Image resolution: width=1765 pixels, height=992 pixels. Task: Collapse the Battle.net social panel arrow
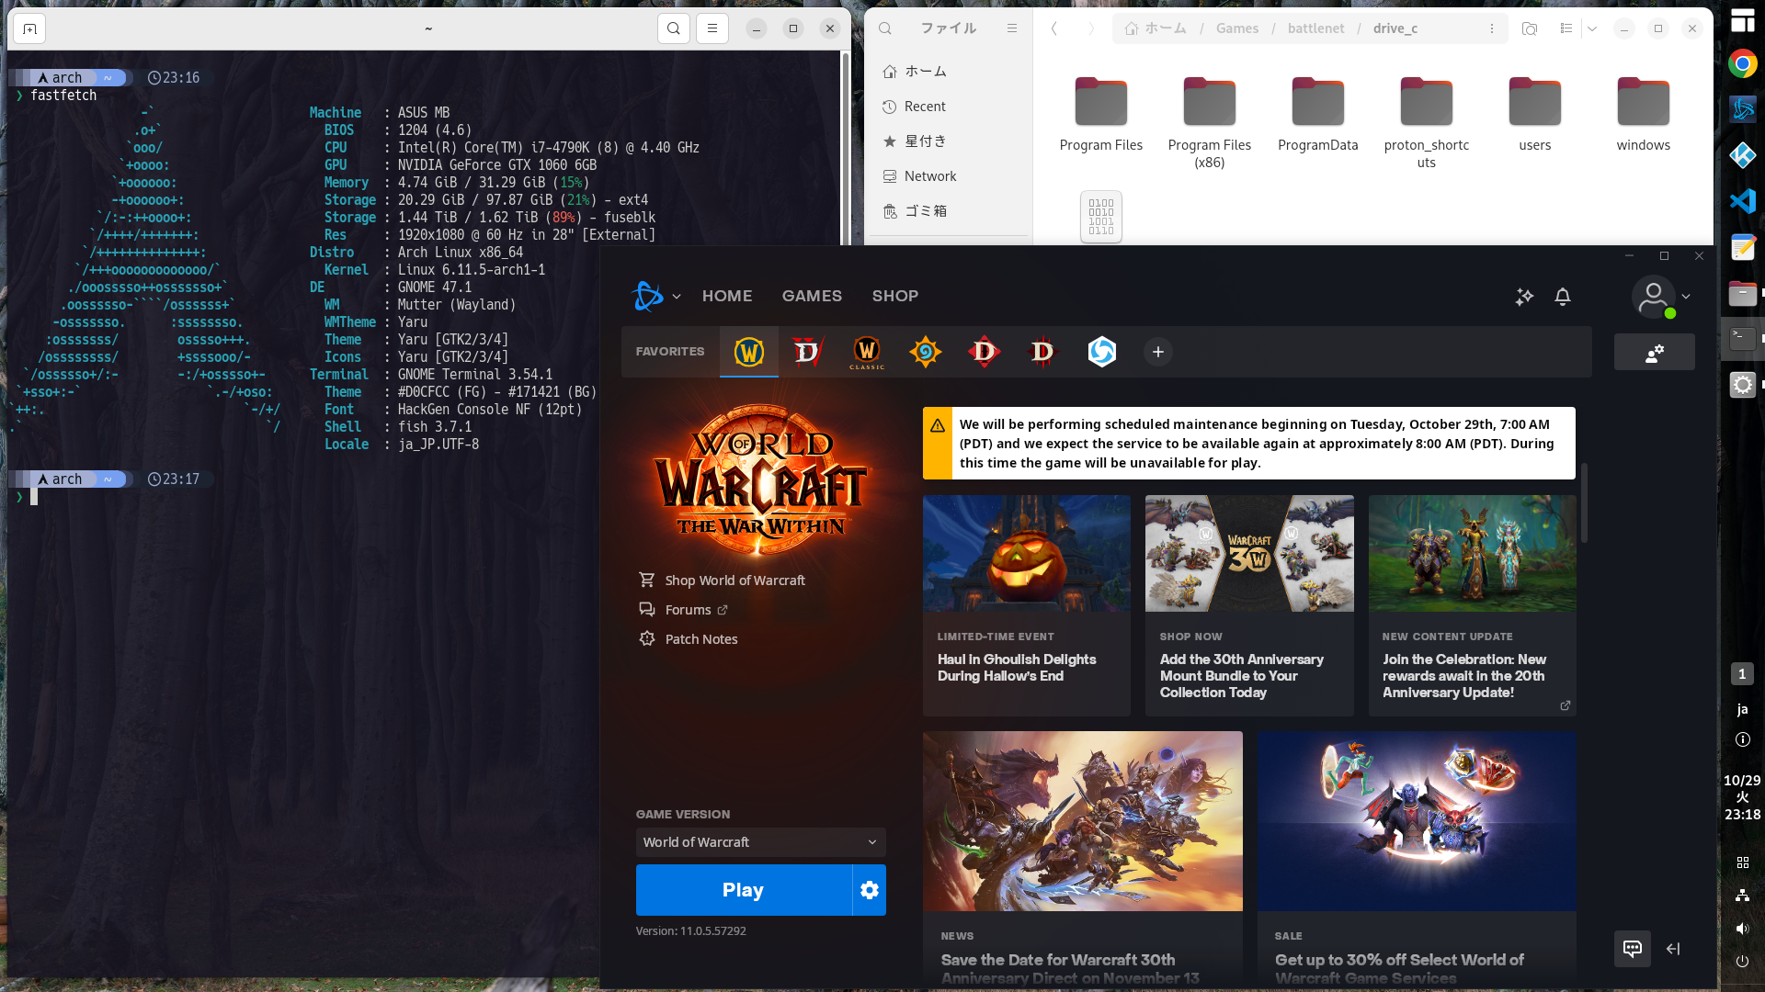click(1673, 949)
